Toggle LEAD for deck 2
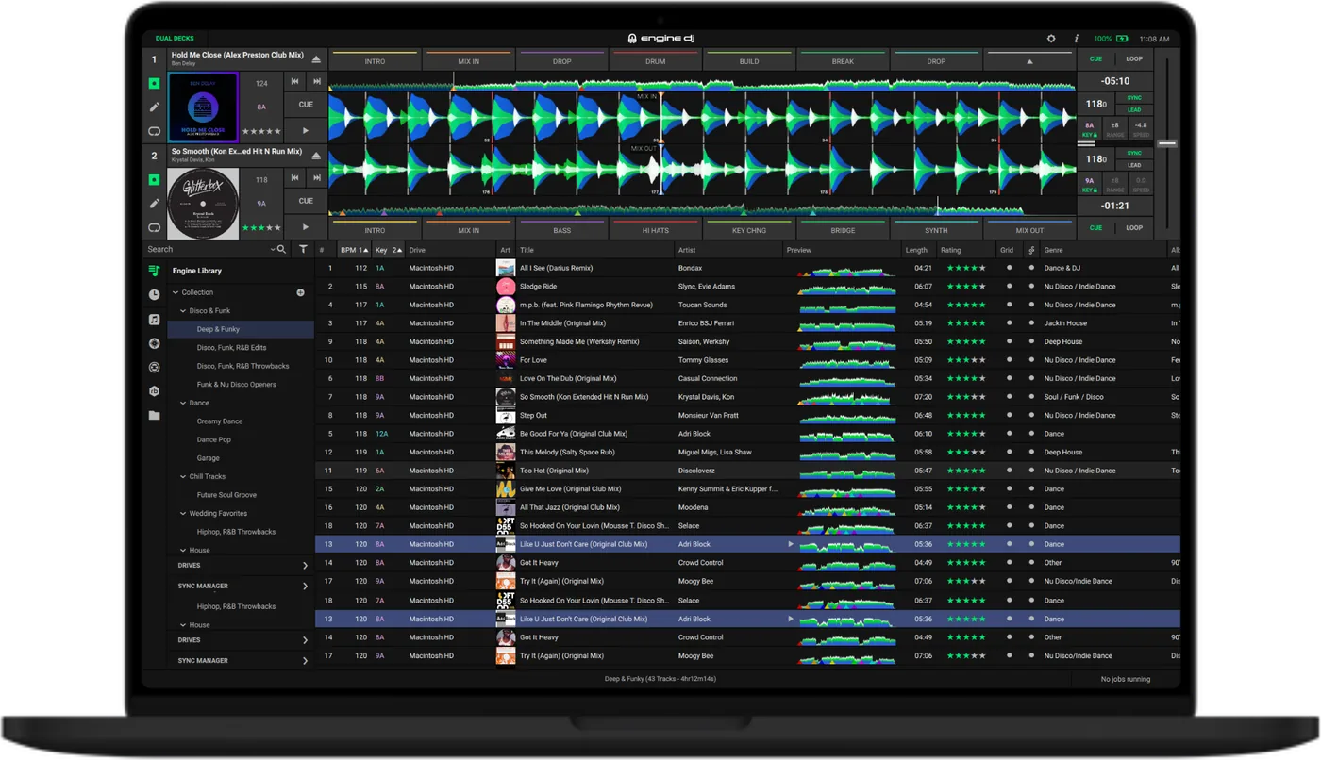Screen dimensions: 1321x760 coord(1134,165)
